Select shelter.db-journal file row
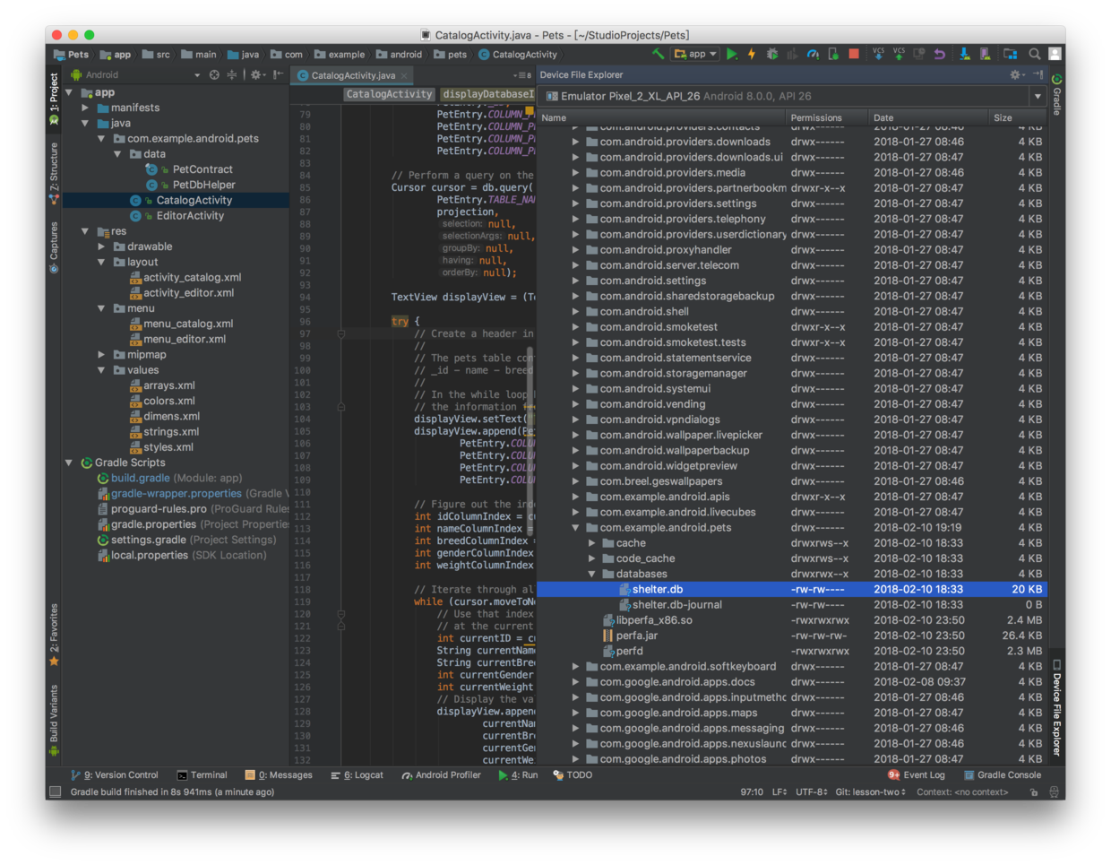Image resolution: width=1111 pixels, height=865 pixels. tap(792, 605)
